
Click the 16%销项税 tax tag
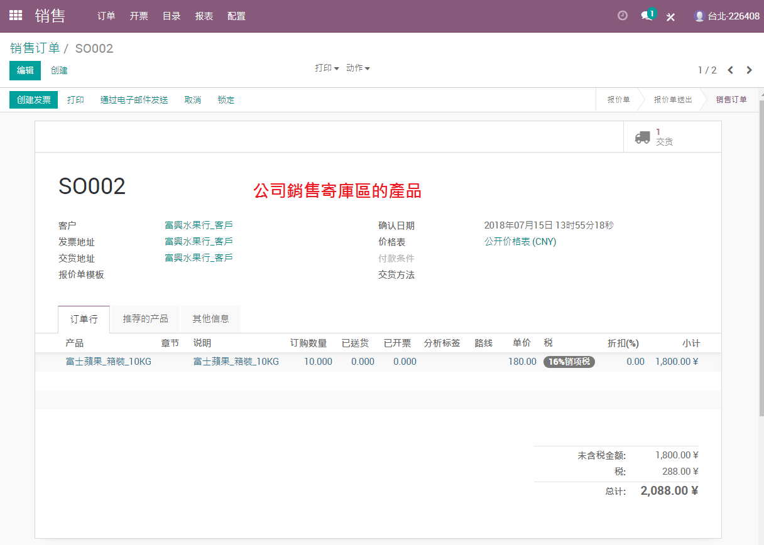tap(569, 362)
